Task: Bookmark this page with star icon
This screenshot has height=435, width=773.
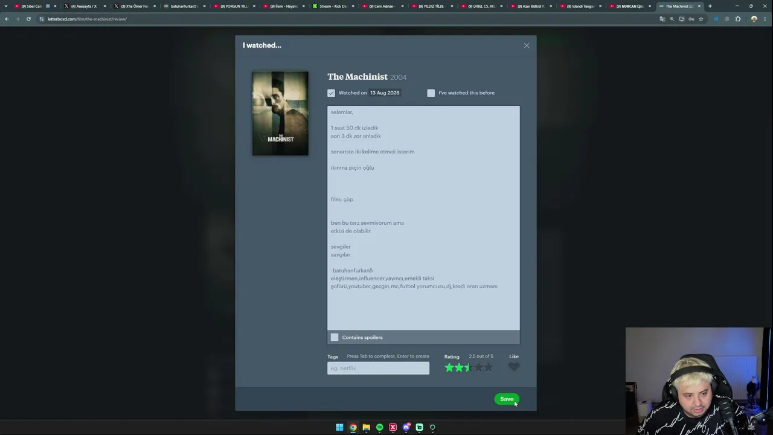Action: [701, 19]
